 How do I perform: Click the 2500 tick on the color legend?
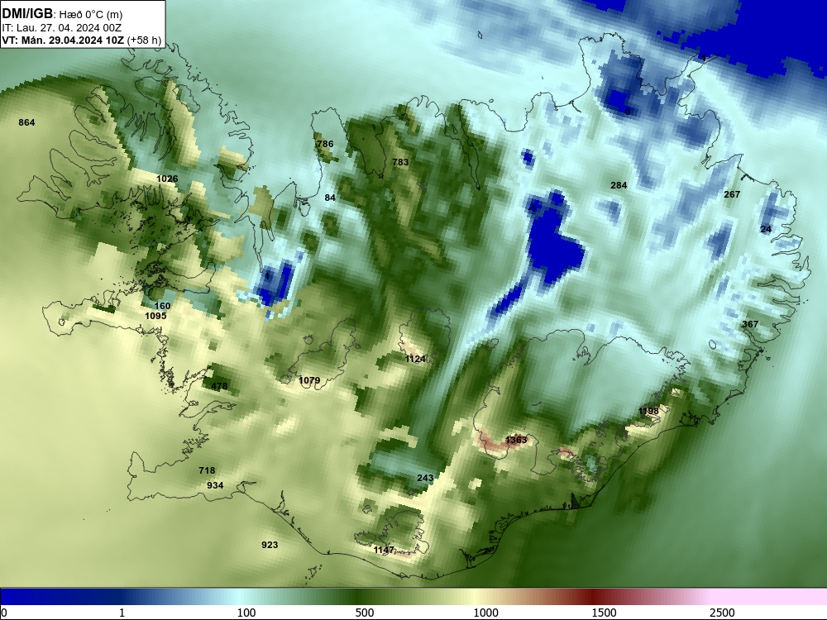[x=722, y=613]
